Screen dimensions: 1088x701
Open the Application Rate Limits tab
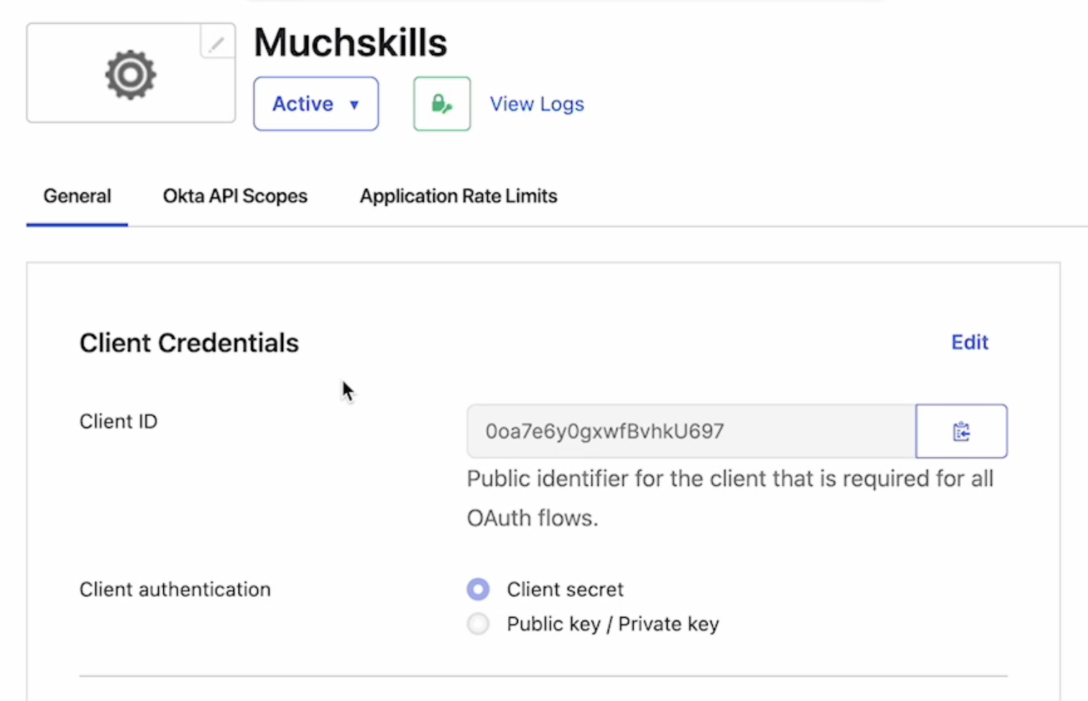[x=458, y=196]
